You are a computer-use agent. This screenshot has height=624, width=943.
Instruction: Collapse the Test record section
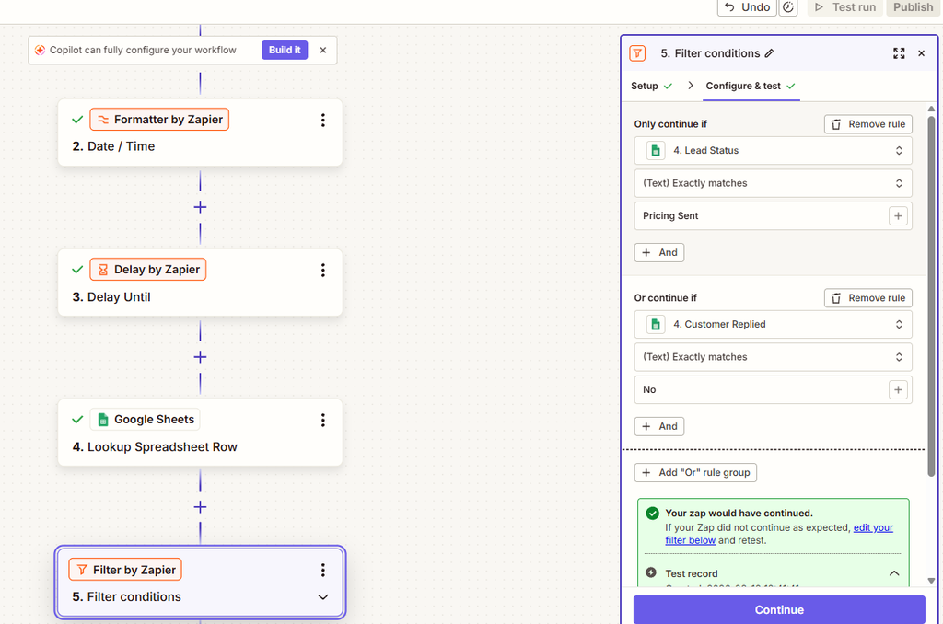[894, 573]
